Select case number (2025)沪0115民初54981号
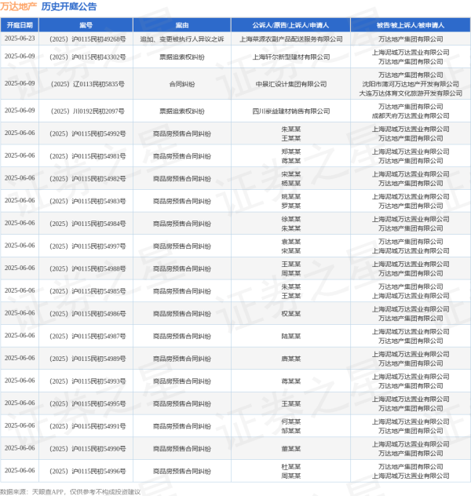 88,156
